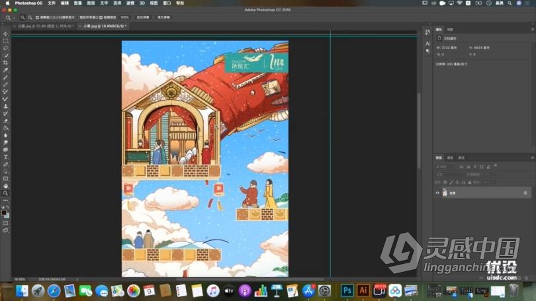Open the 编辑 menu
This screenshot has height=301, width=536.
65,3
